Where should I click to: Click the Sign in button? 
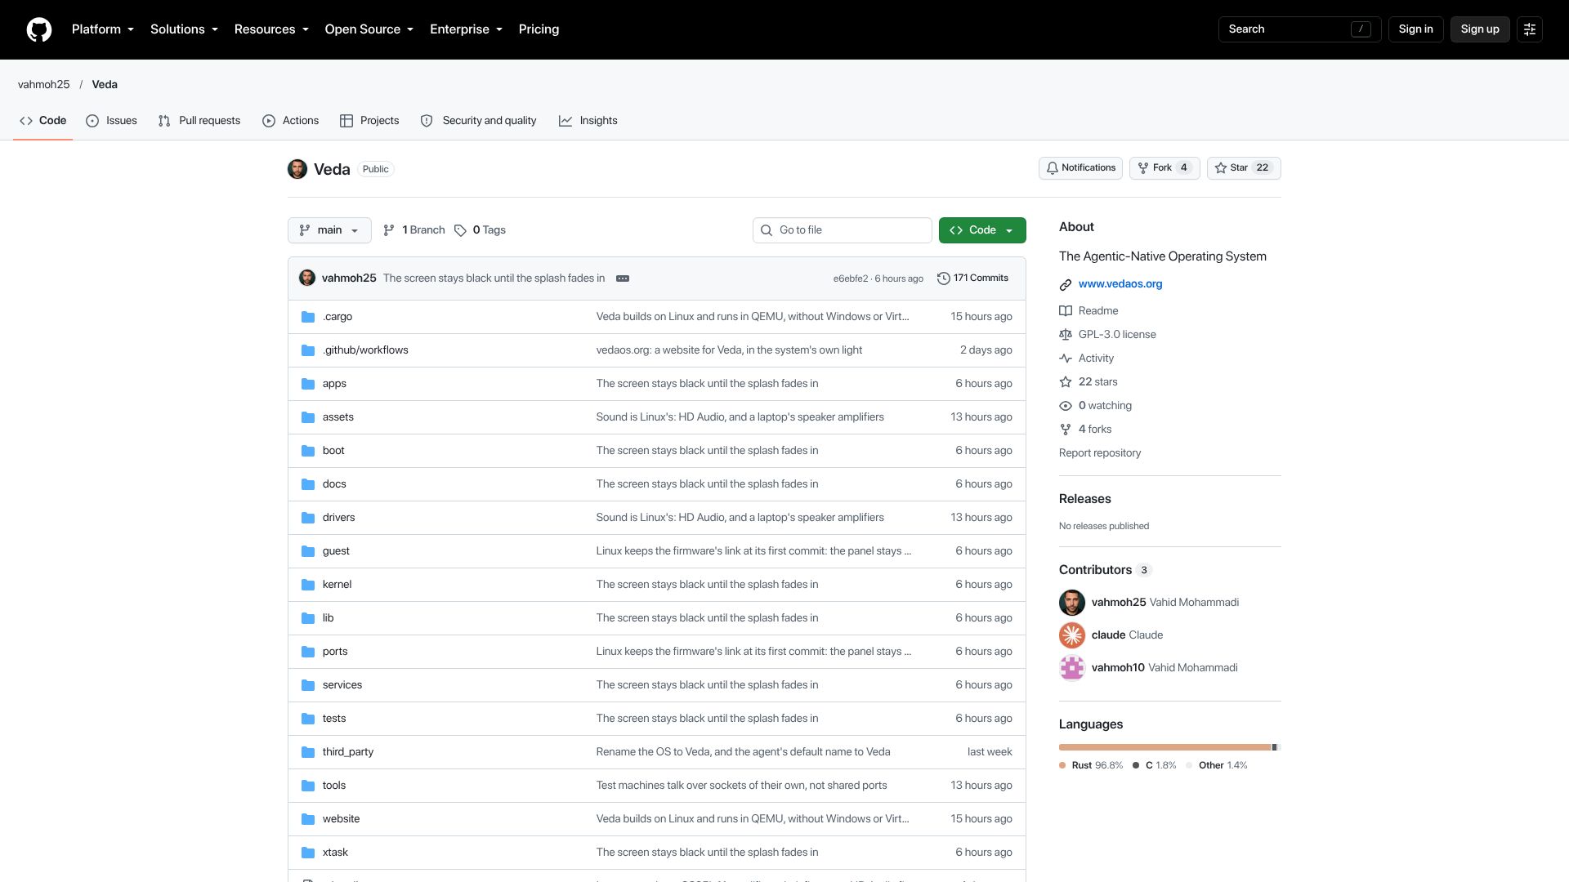[1416, 29]
